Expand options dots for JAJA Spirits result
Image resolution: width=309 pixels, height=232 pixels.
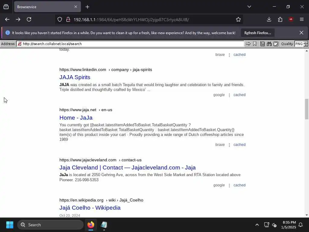(x=229, y=95)
